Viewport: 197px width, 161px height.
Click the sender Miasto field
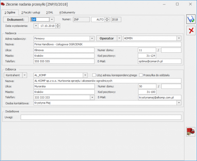pyautogui.click(x=64, y=56)
